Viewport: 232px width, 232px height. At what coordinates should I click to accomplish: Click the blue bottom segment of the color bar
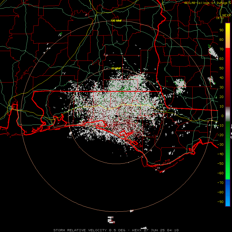228,193
